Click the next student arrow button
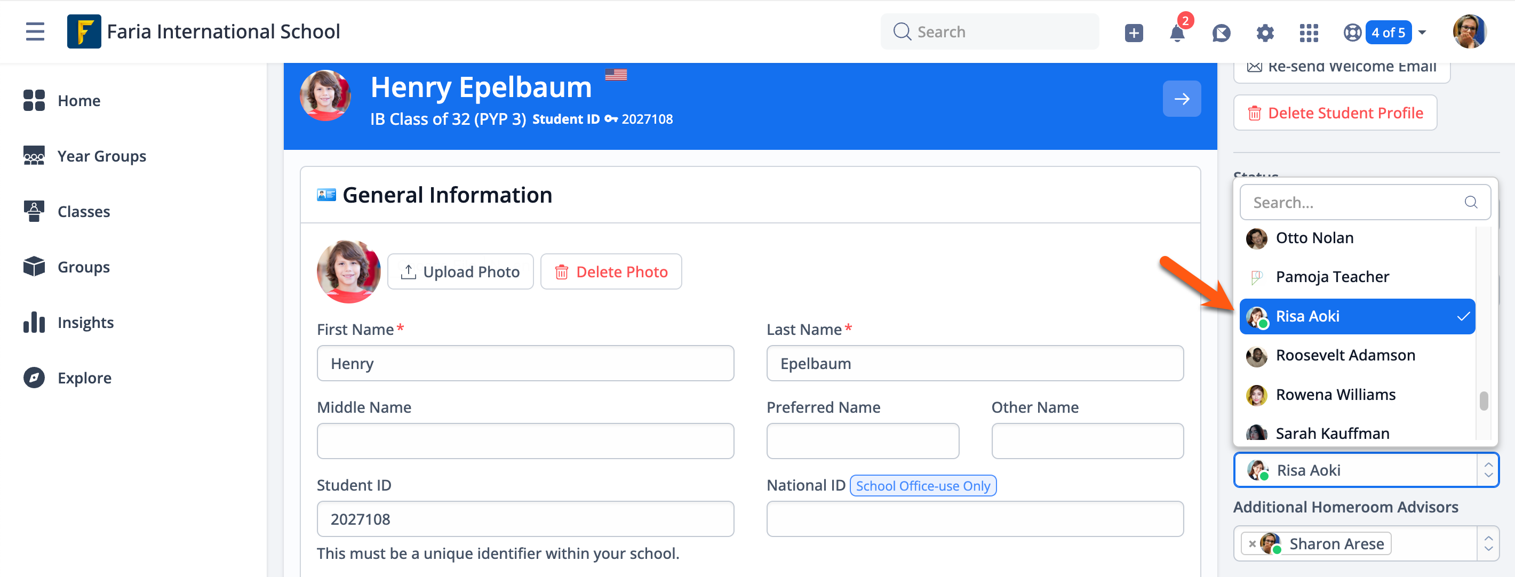The width and height of the screenshot is (1515, 577). click(x=1182, y=99)
